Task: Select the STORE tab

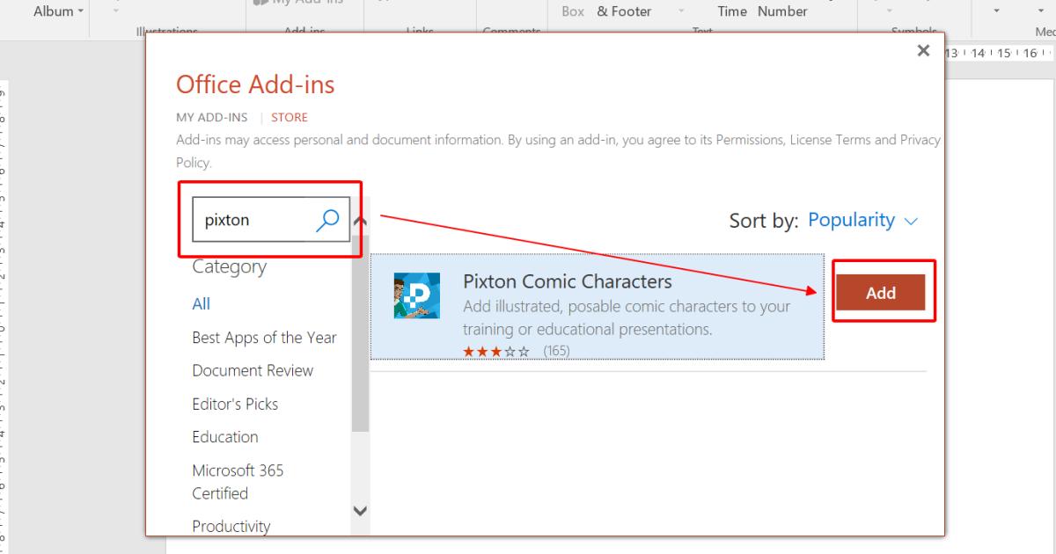Action: pos(289,117)
